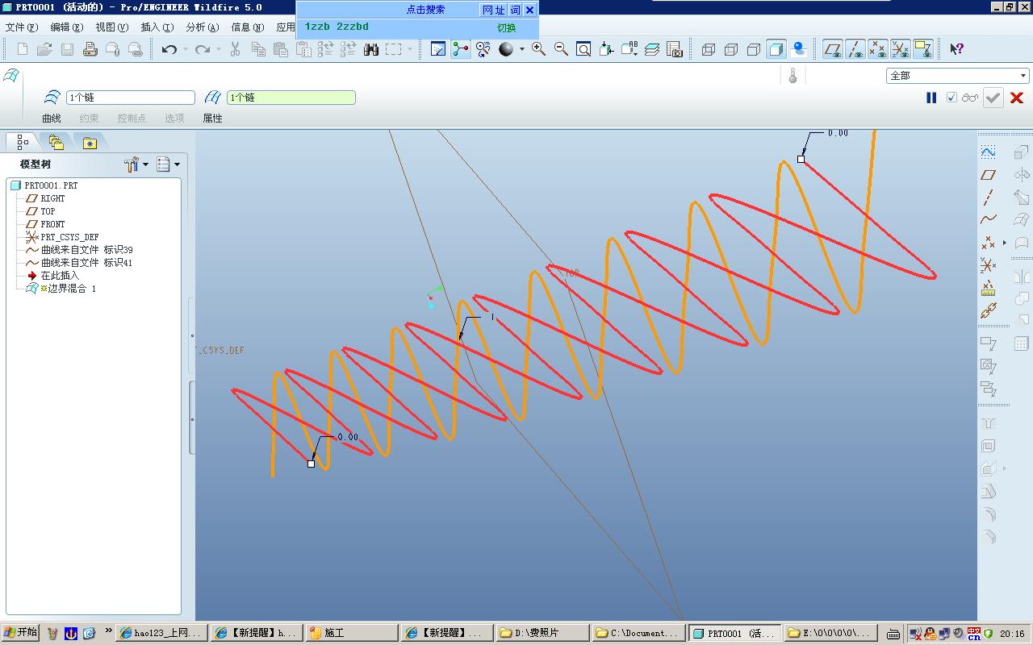Open the 插入(I) menu
The image size is (1033, 645).
[157, 27]
